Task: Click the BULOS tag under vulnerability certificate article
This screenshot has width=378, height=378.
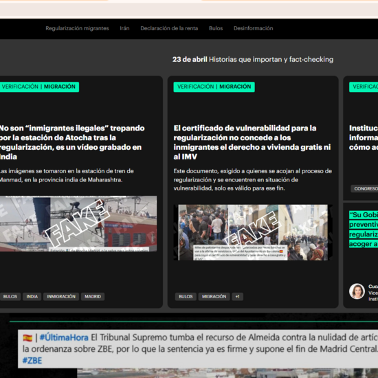Action: 186,296
